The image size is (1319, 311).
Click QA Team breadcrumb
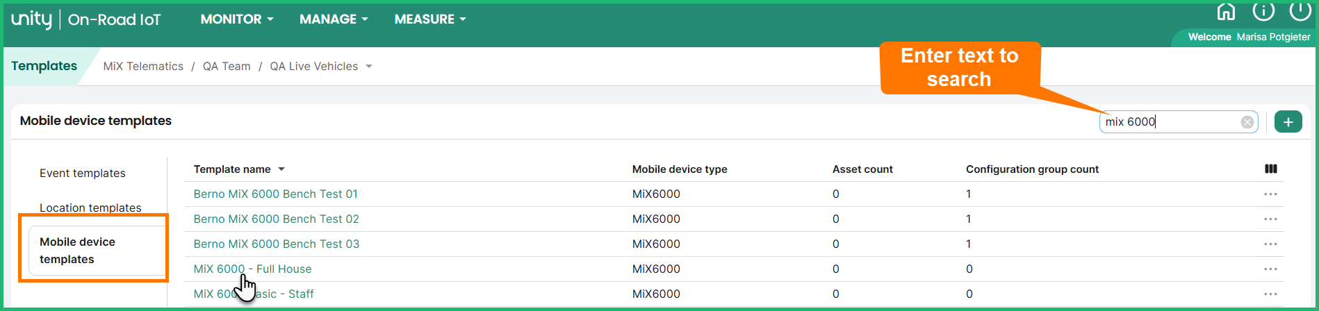[x=227, y=66]
